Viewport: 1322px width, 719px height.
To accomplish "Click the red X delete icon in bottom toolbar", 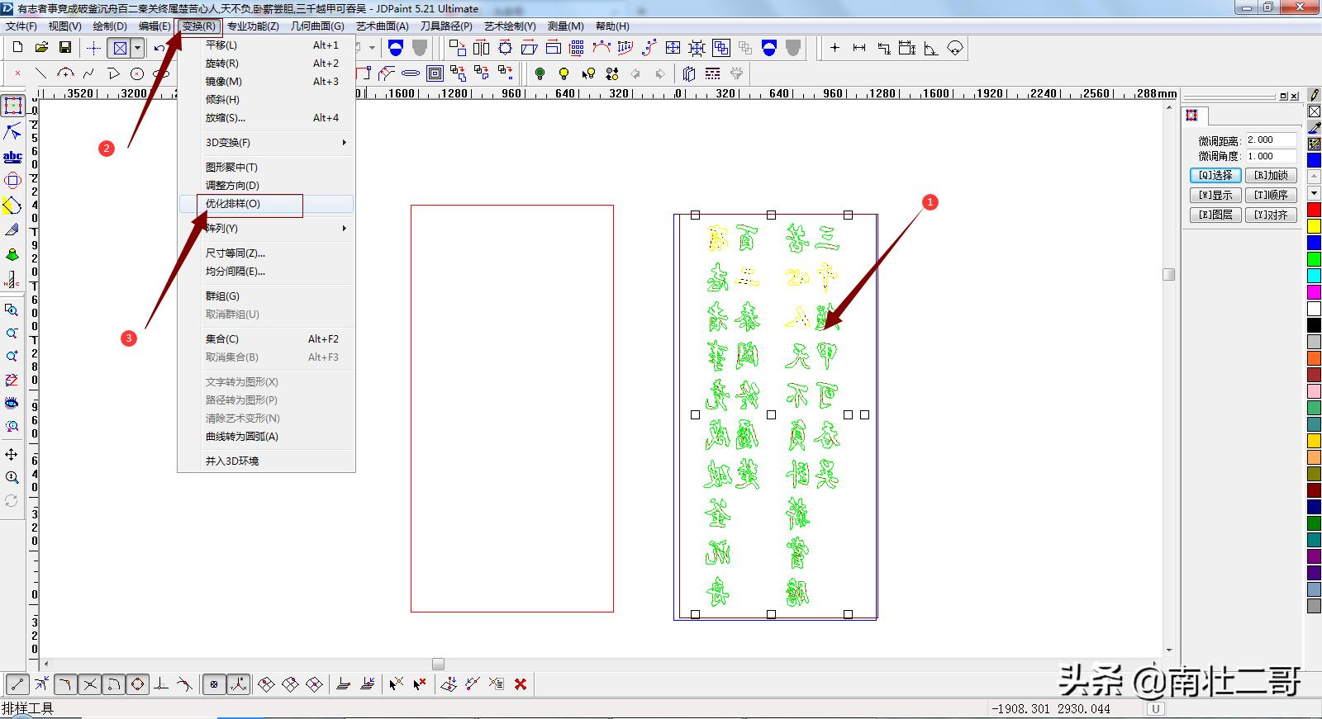I will point(521,684).
